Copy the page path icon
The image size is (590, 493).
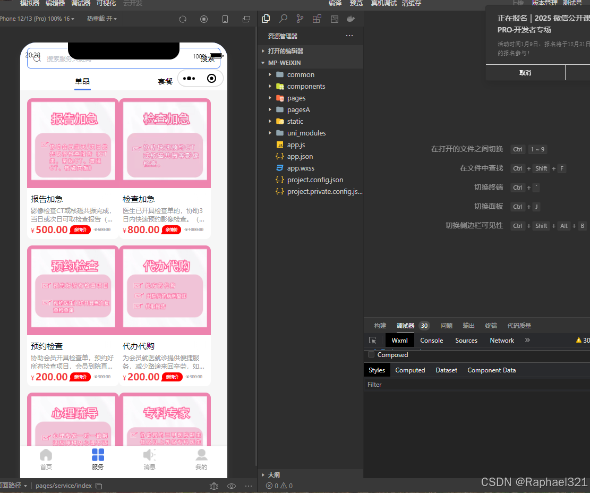pos(99,486)
